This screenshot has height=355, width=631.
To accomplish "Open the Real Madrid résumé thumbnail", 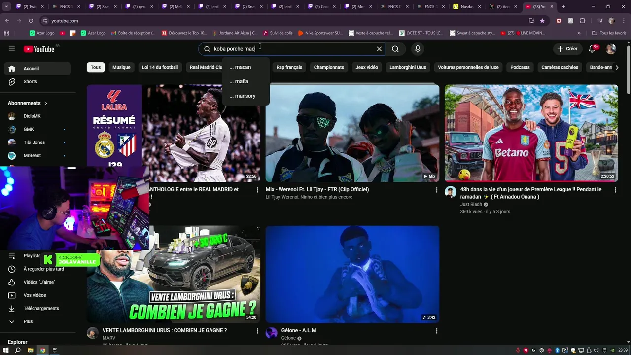I will (x=174, y=133).
